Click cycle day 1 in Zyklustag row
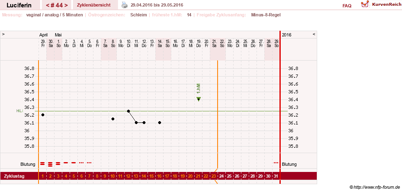402x192 pixels. 43,176
